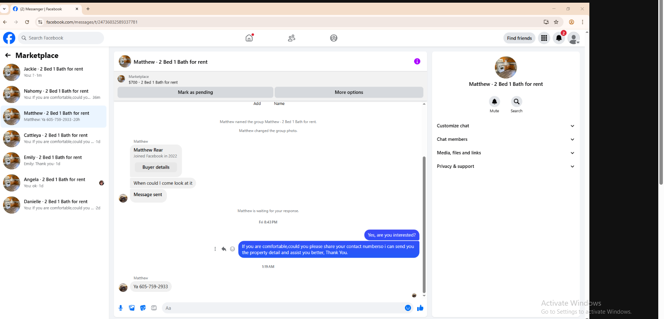The image size is (664, 319).
Task: React with emoji to contact message
Action: pyautogui.click(x=232, y=249)
